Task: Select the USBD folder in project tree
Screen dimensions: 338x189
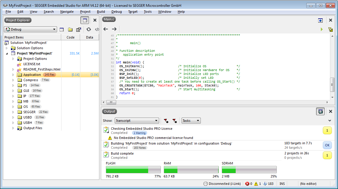Action: click(28, 117)
